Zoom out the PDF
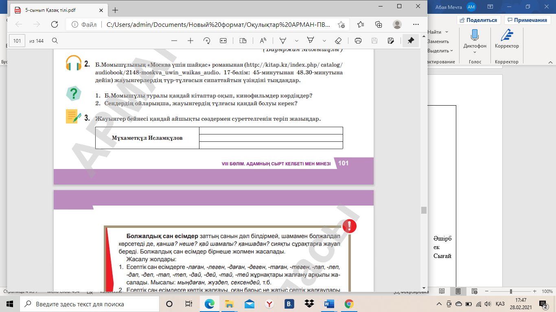The image size is (556, 312). click(174, 41)
